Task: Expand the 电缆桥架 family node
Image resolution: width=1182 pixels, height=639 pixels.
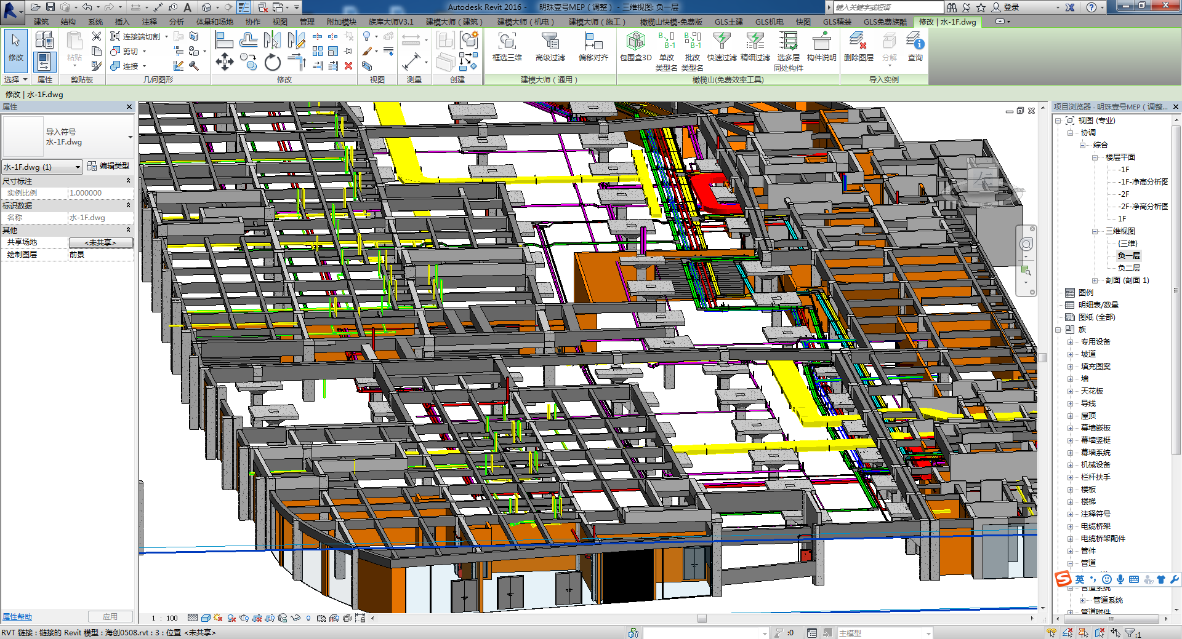Action: tap(1070, 526)
